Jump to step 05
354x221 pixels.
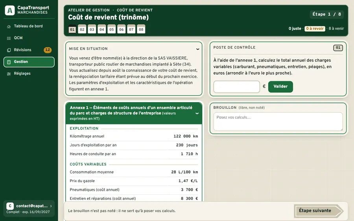point(112,29)
